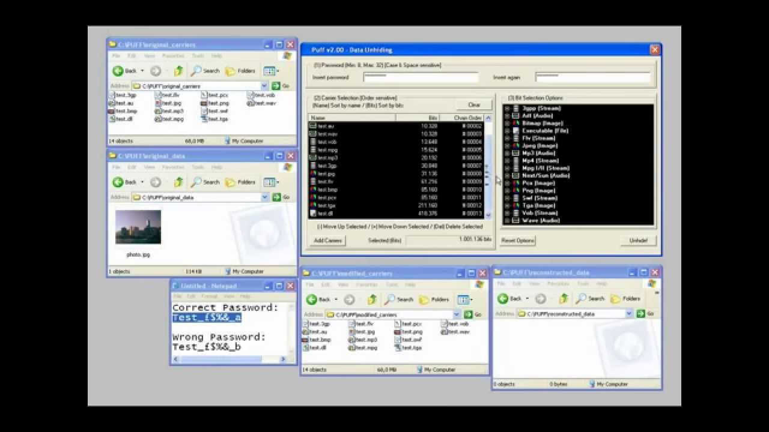Click the wrong password text Test_£$%&_b

click(x=207, y=347)
